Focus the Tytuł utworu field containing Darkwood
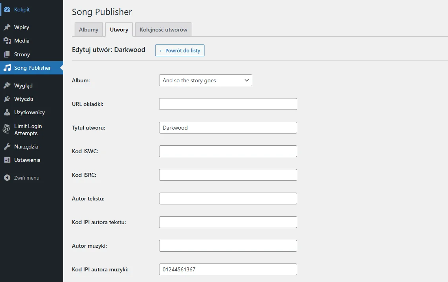Viewport: 448px width, 282px height. point(228,128)
